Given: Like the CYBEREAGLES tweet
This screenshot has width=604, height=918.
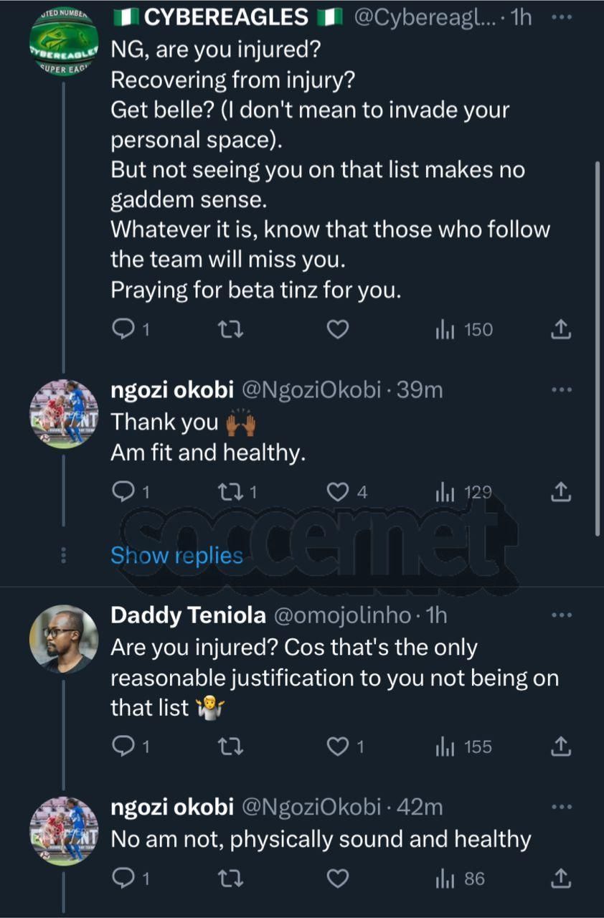Looking at the screenshot, I should (337, 329).
